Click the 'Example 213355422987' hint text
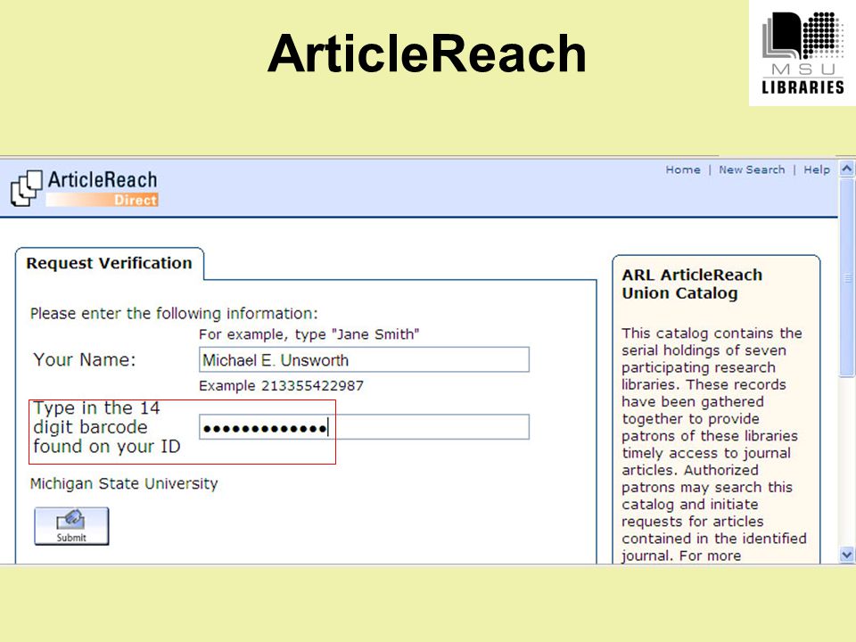This screenshot has width=856, height=642. click(281, 386)
